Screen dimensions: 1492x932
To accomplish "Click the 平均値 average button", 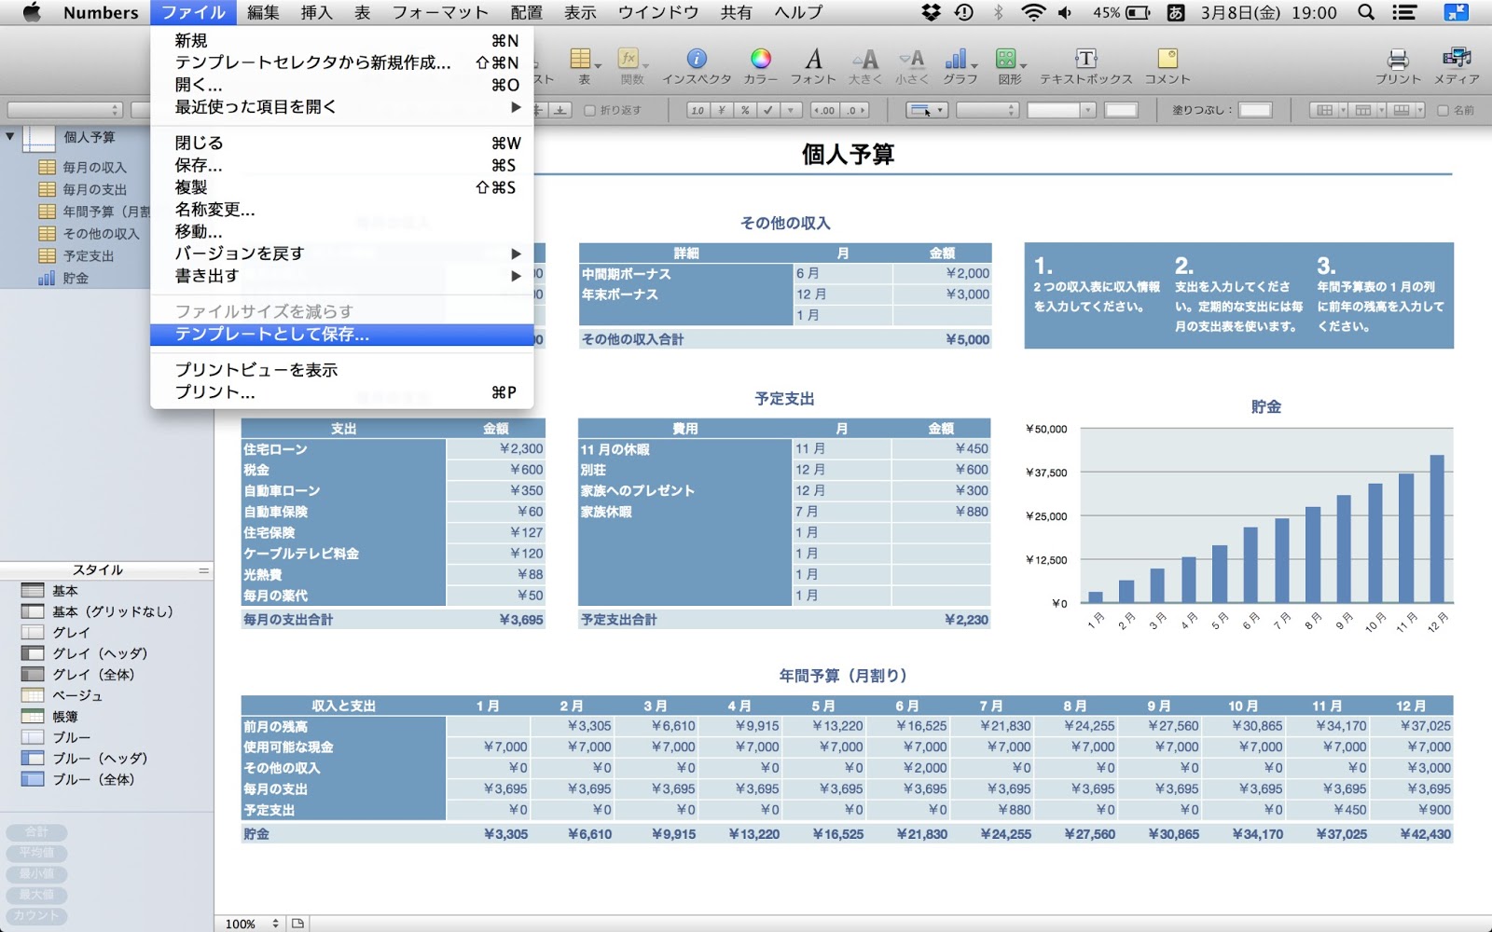I will click(x=36, y=853).
